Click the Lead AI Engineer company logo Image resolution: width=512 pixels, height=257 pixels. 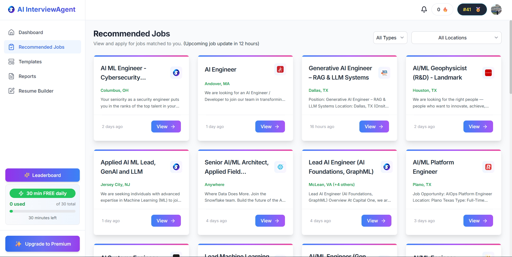tap(387, 167)
